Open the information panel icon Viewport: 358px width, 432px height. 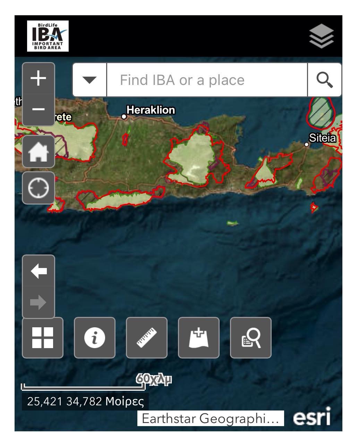click(95, 338)
